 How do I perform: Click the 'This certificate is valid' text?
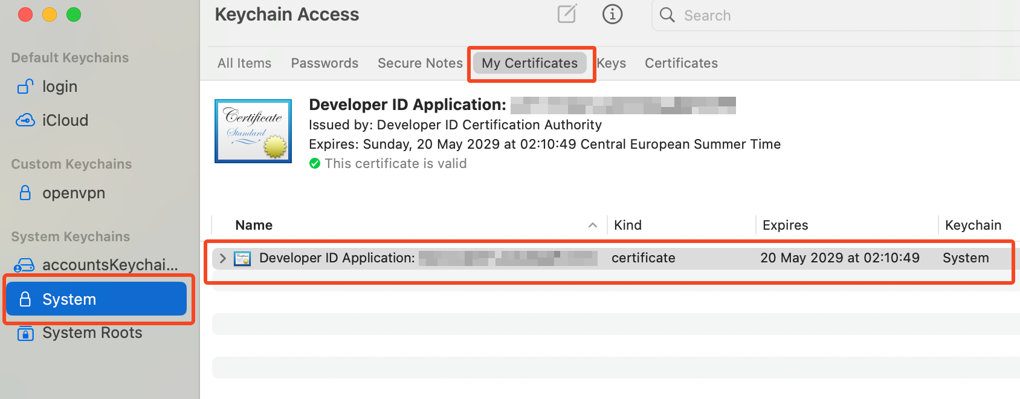[396, 163]
